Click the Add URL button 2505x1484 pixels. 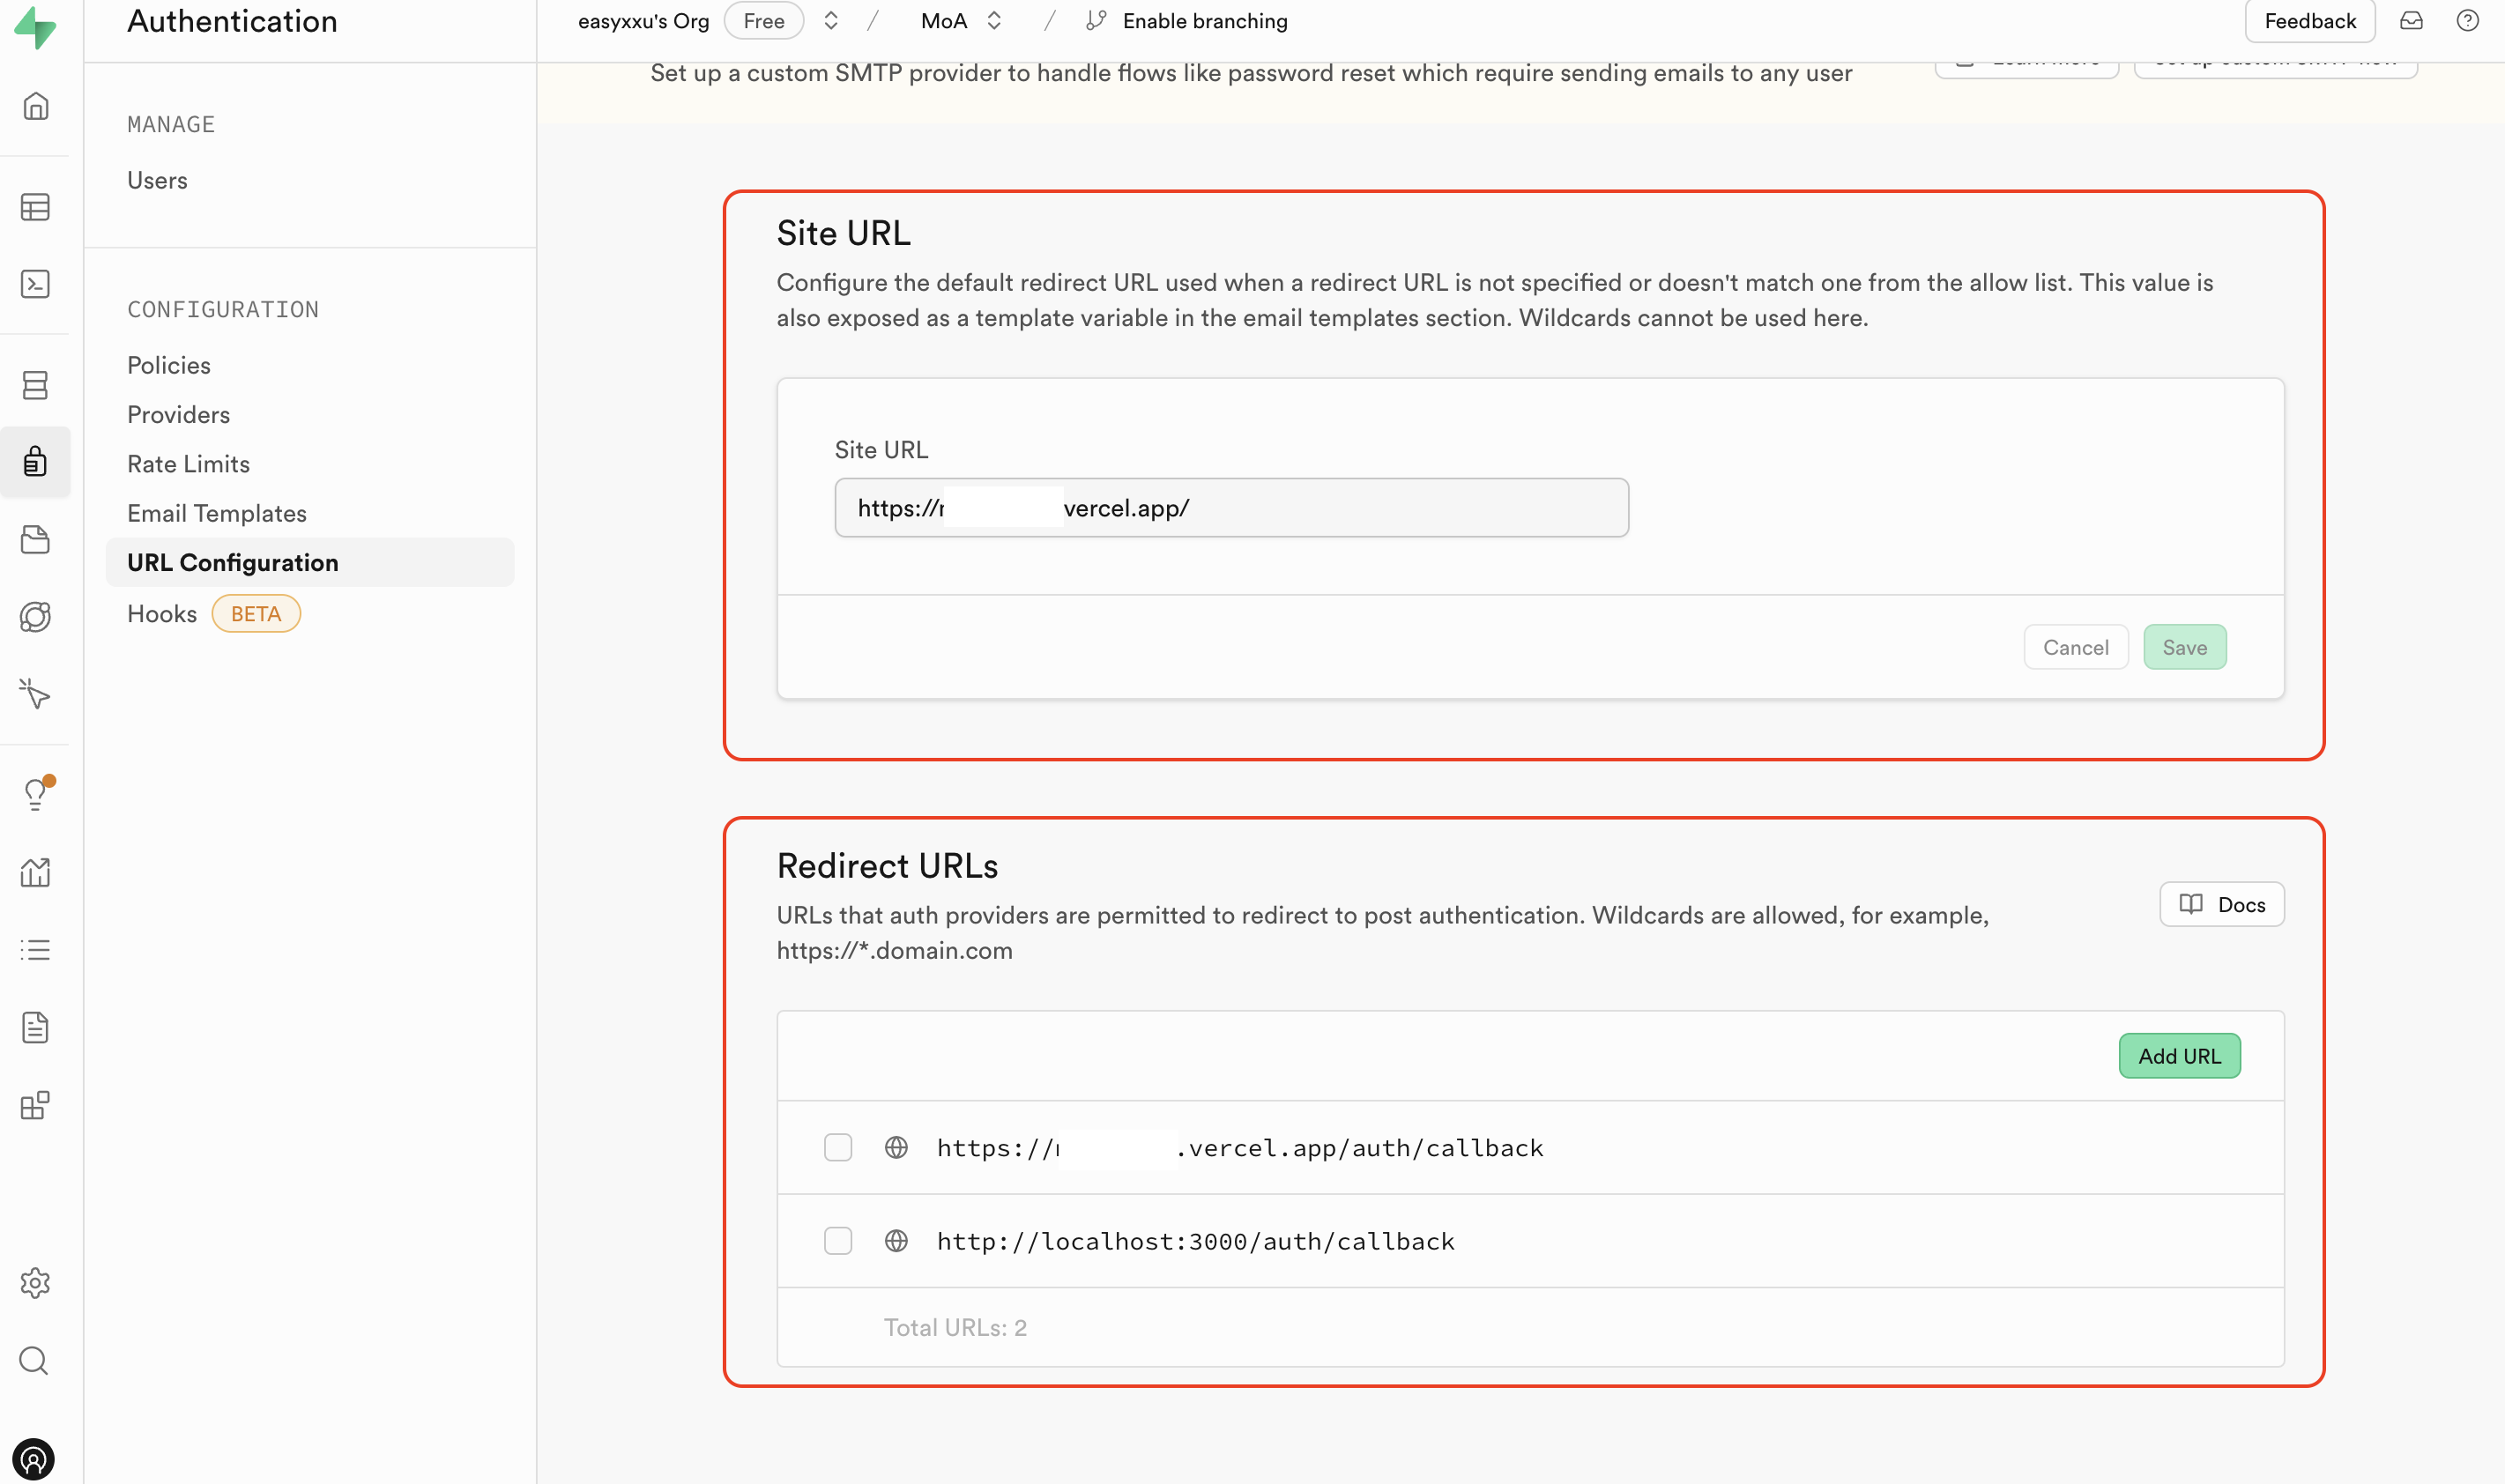pyautogui.click(x=2179, y=1055)
